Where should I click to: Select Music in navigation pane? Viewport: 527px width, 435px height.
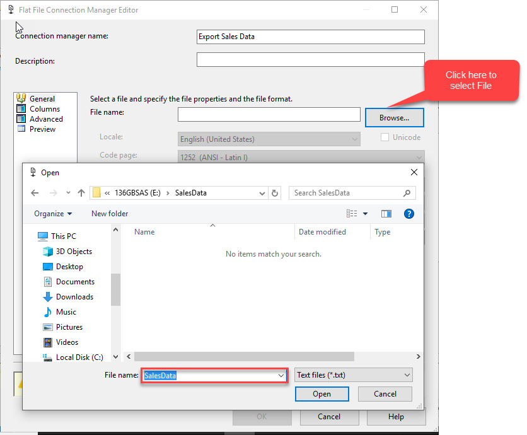[x=66, y=312]
